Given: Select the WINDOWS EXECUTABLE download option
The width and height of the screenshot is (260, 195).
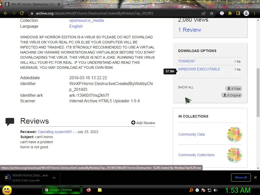Looking at the screenshot, I should 199,69.
